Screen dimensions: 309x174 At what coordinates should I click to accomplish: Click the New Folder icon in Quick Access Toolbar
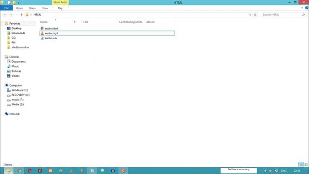[x=14, y=2]
